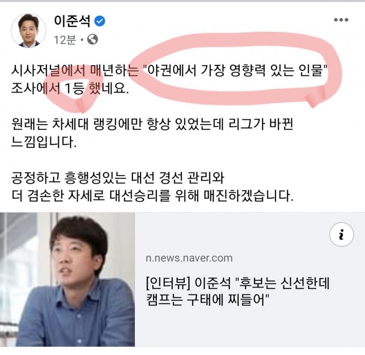Click the quoted phrase 야권에서 가장 영향력 있는 인물
Screen dimensions: 365x355
tap(235, 70)
